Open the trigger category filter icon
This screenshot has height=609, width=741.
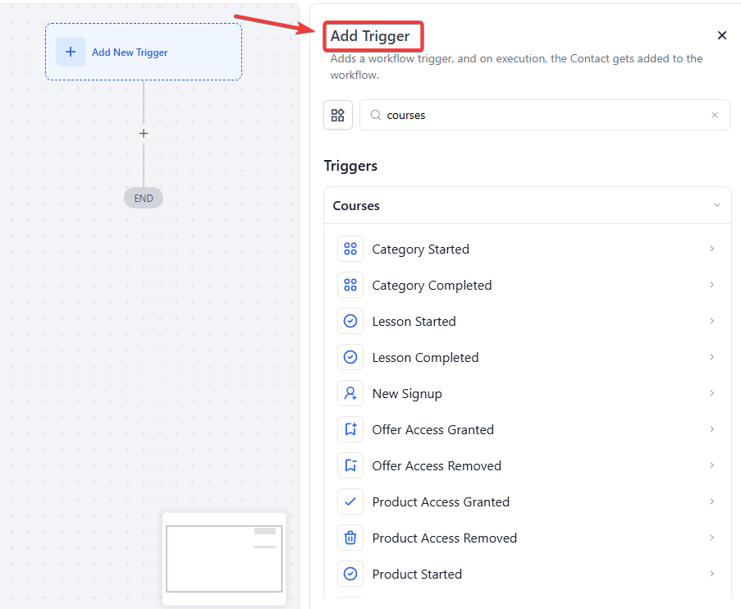click(x=338, y=115)
